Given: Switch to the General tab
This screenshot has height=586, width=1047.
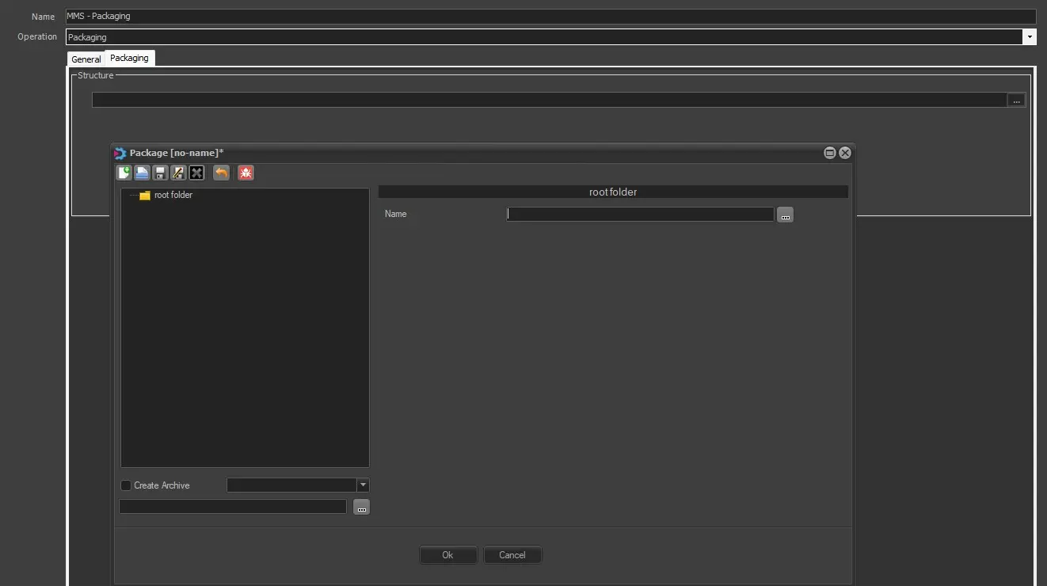Looking at the screenshot, I should pyautogui.click(x=86, y=59).
